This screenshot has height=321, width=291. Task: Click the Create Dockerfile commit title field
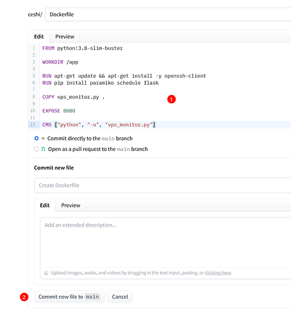(162, 186)
